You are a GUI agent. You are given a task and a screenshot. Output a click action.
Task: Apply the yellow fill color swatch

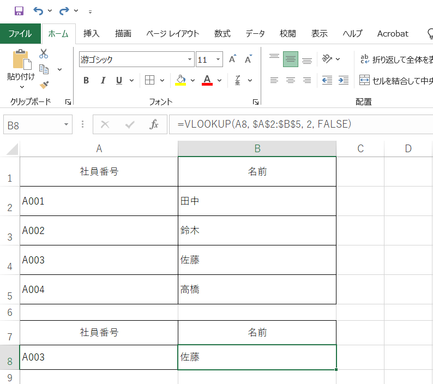181,80
